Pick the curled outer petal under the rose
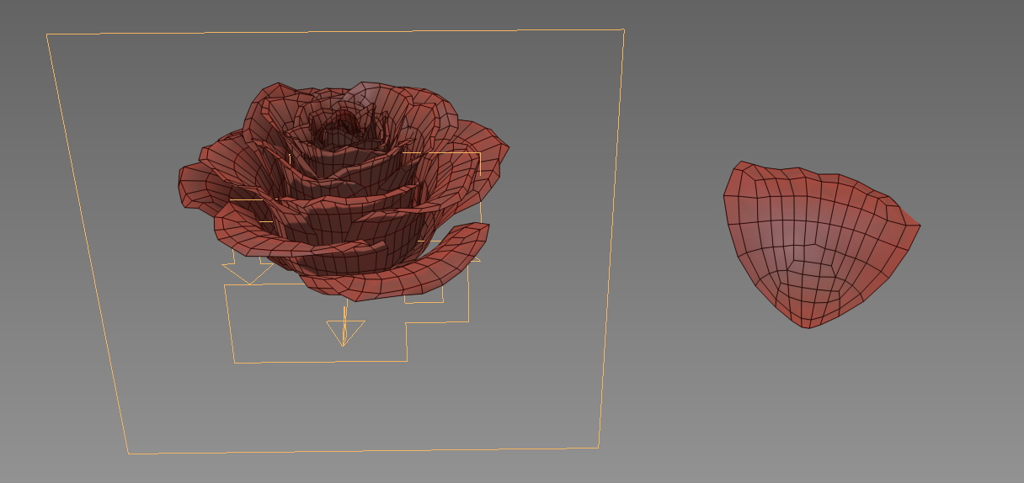 pos(396,268)
